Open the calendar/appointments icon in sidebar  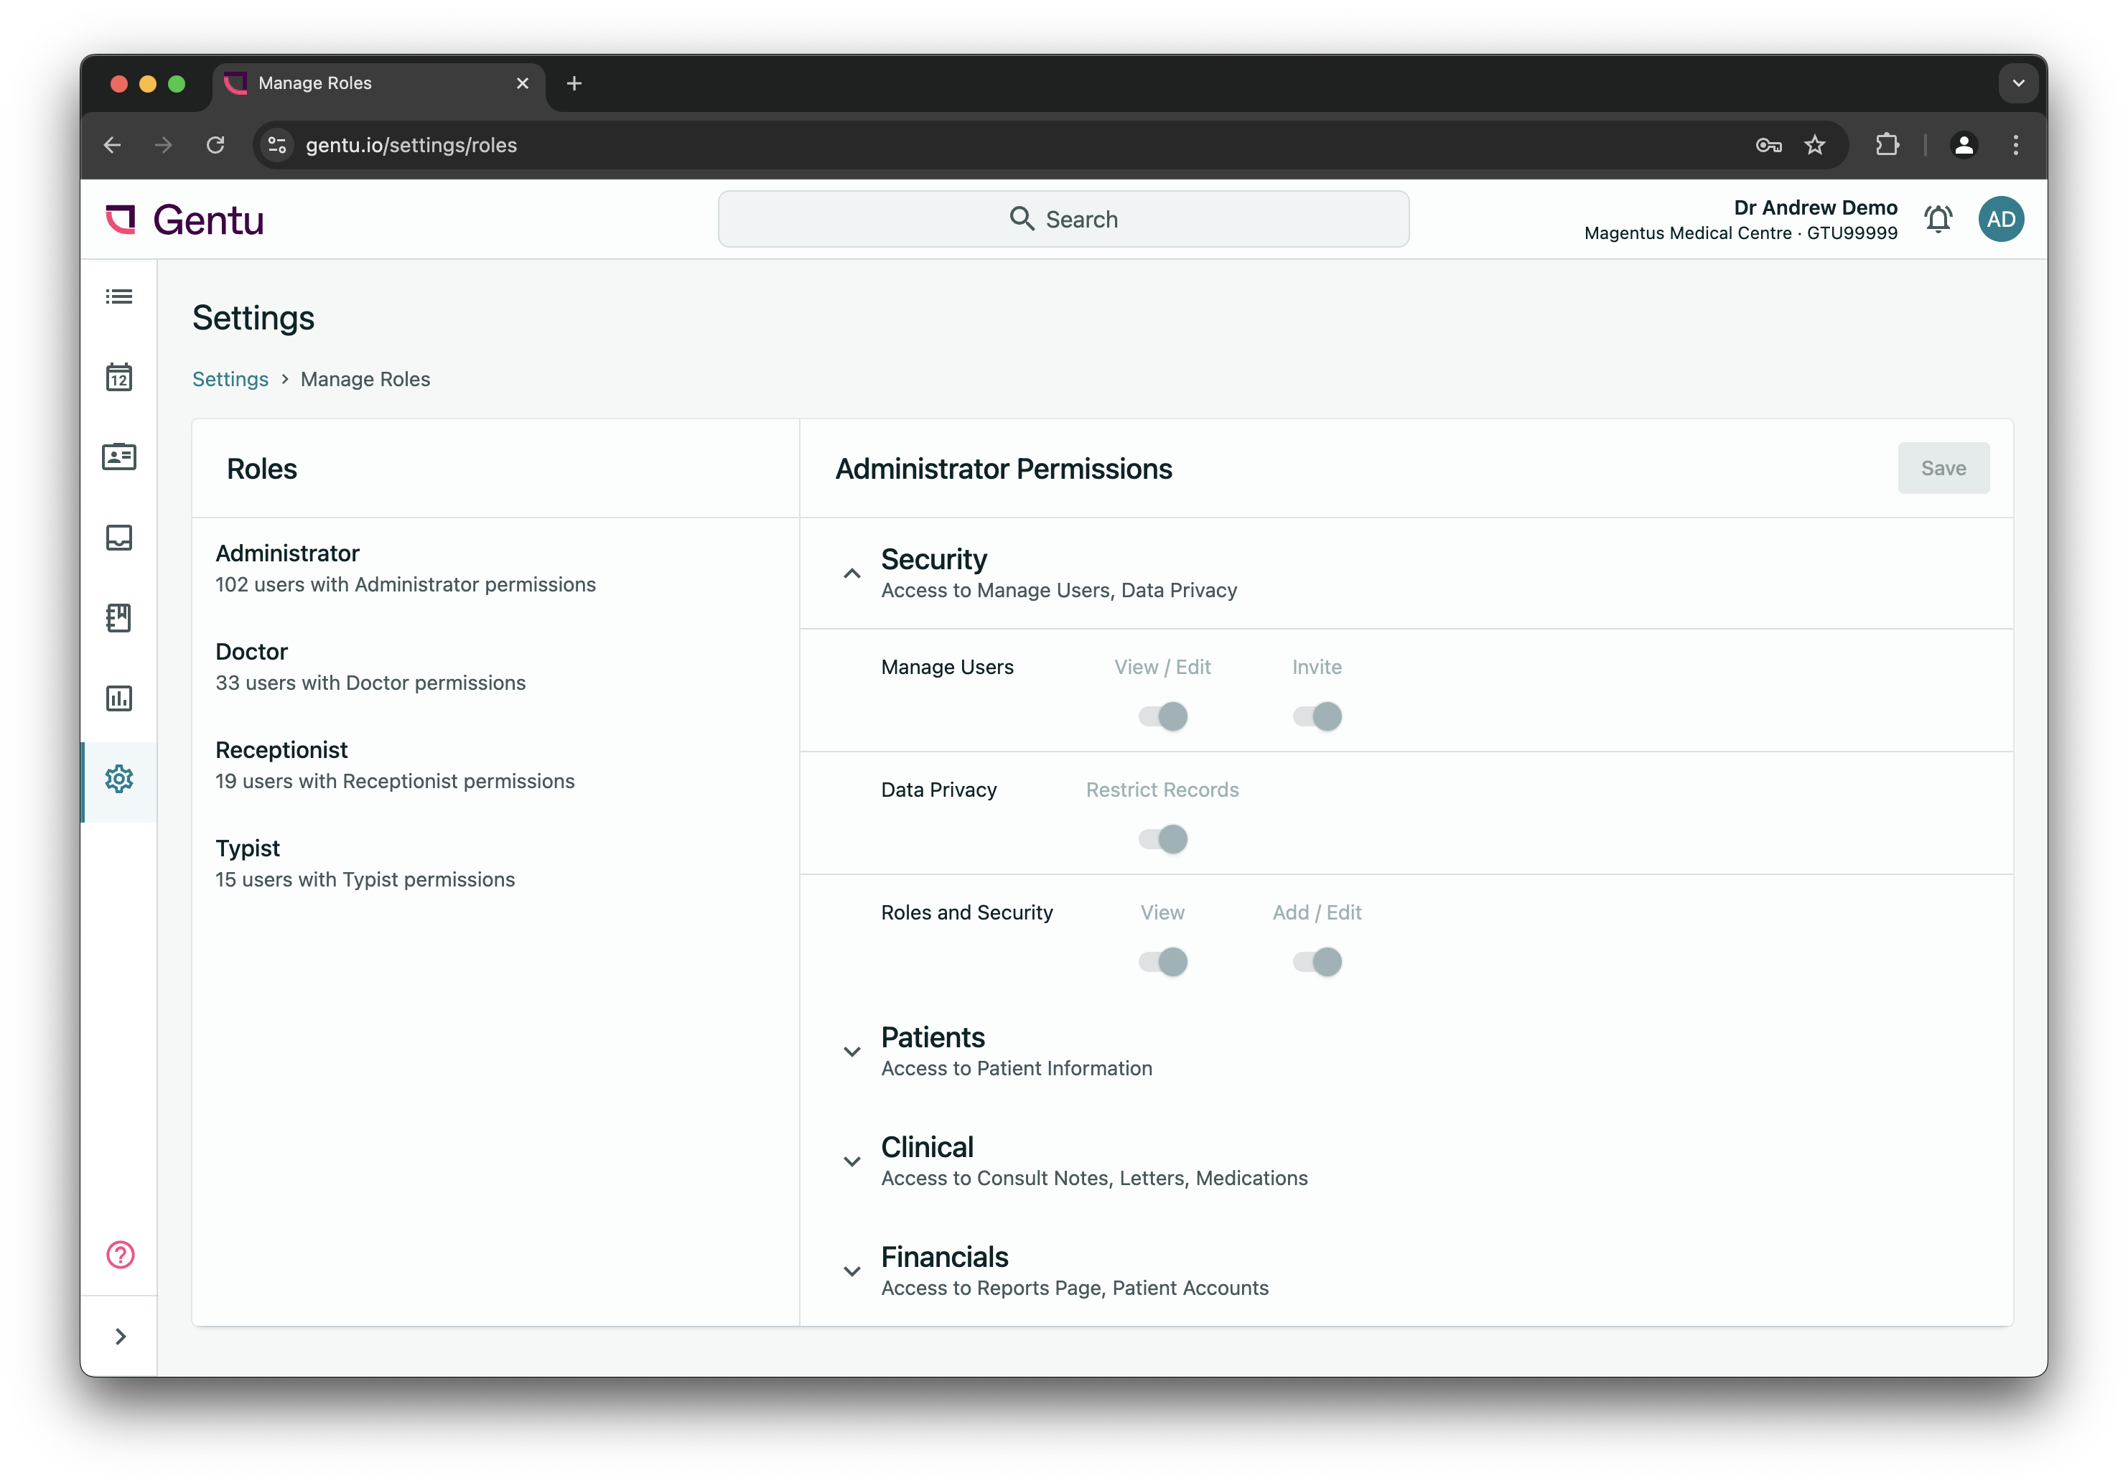click(x=120, y=376)
